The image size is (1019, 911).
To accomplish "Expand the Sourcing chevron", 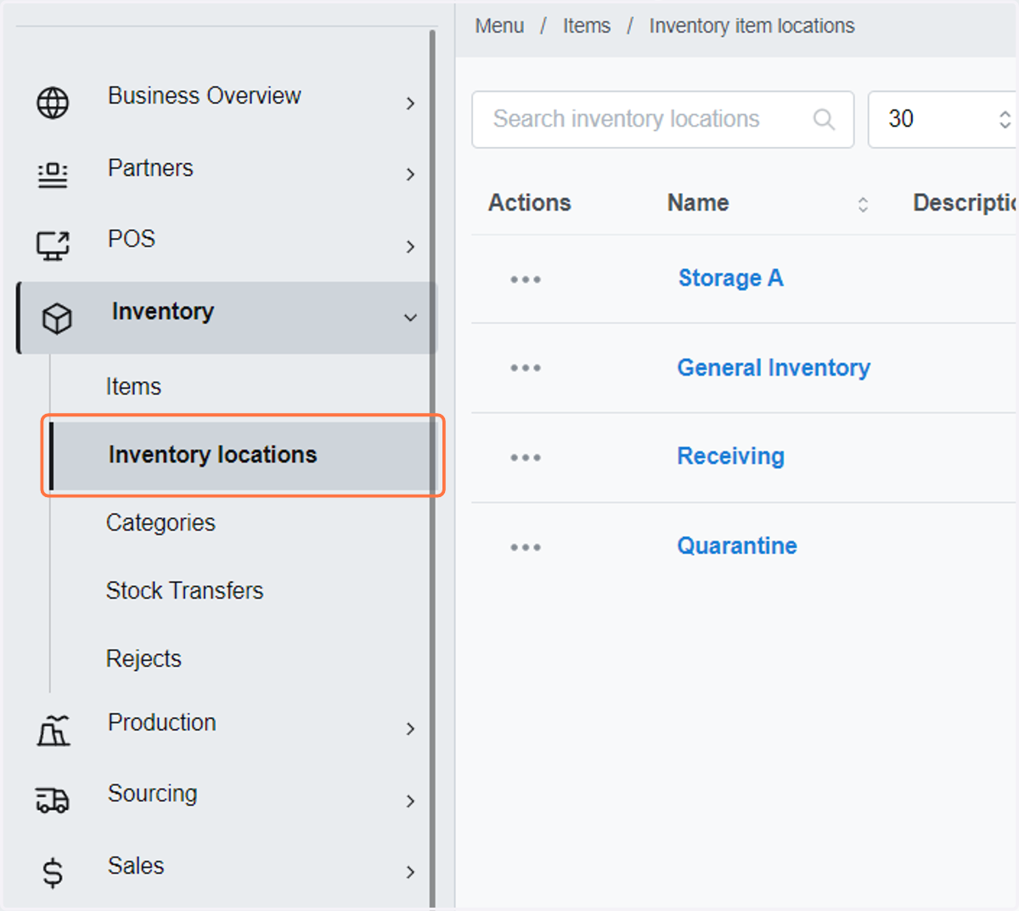I will (x=410, y=801).
